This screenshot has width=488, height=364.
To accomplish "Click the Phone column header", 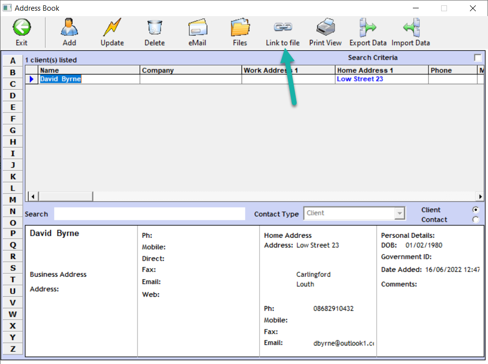I will click(452, 70).
